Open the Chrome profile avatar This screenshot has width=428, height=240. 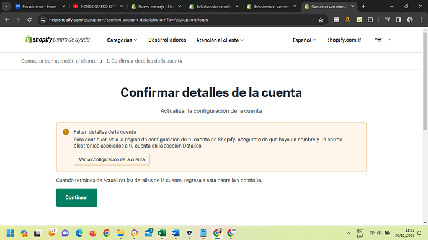[x=410, y=20]
